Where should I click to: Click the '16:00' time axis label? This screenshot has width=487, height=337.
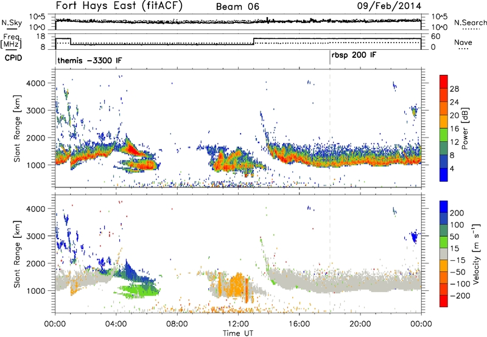(299, 324)
